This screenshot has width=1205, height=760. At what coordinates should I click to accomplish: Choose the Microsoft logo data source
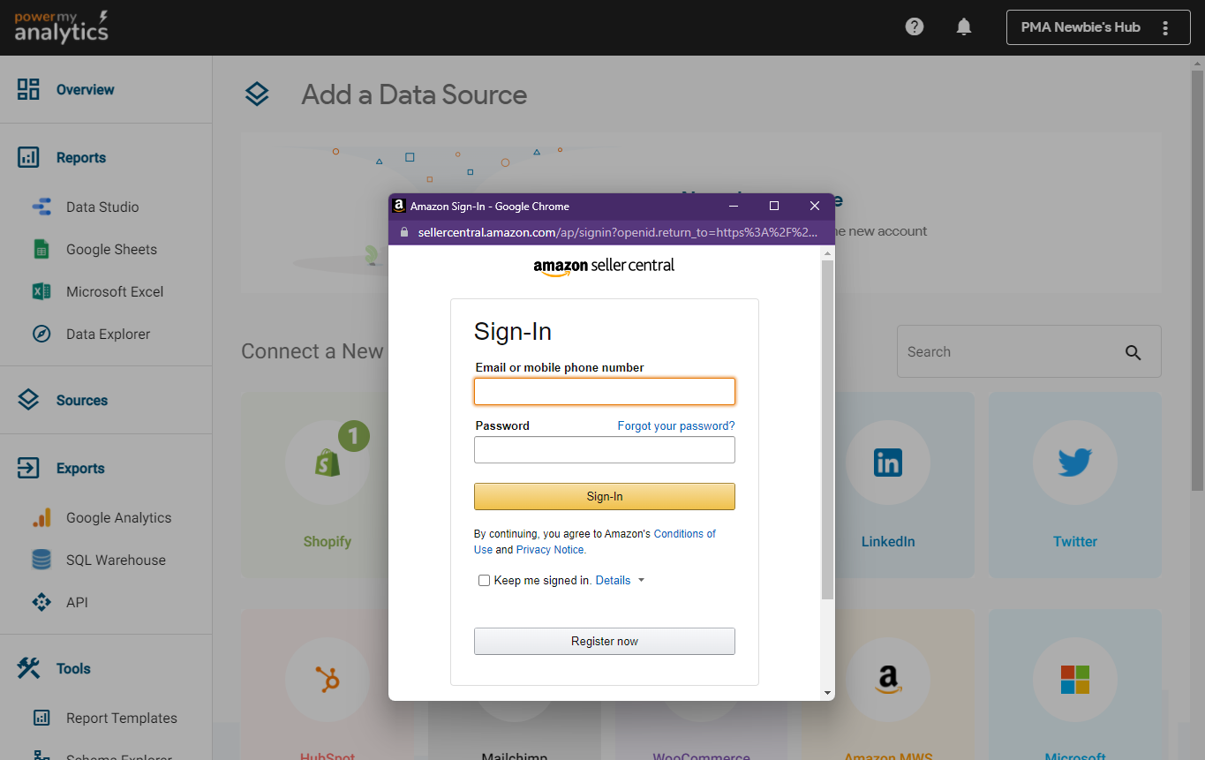click(1074, 679)
